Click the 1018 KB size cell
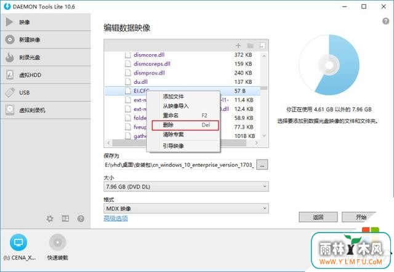The height and width of the screenshot is (272, 394). [244, 136]
